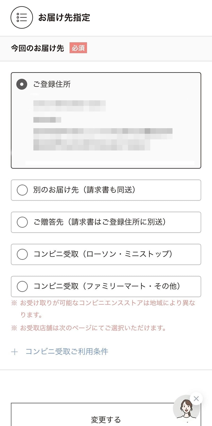Close the chat assistant with the X icon
The width and height of the screenshot is (212, 426).
coord(196,398)
